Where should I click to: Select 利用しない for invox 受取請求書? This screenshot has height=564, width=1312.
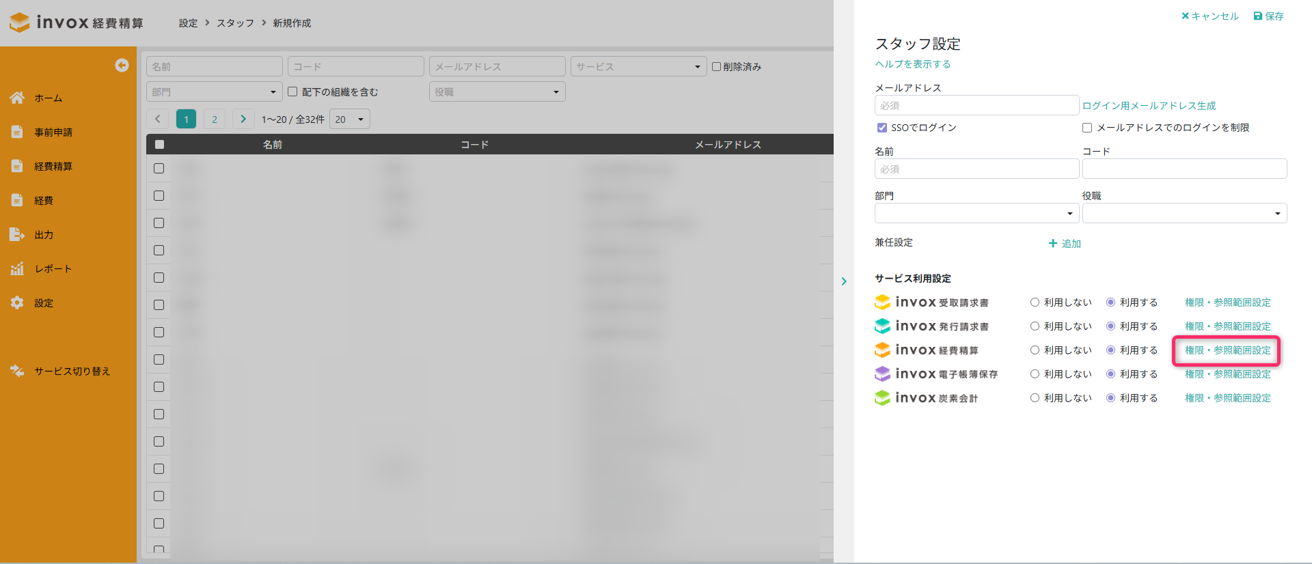[x=1035, y=302]
